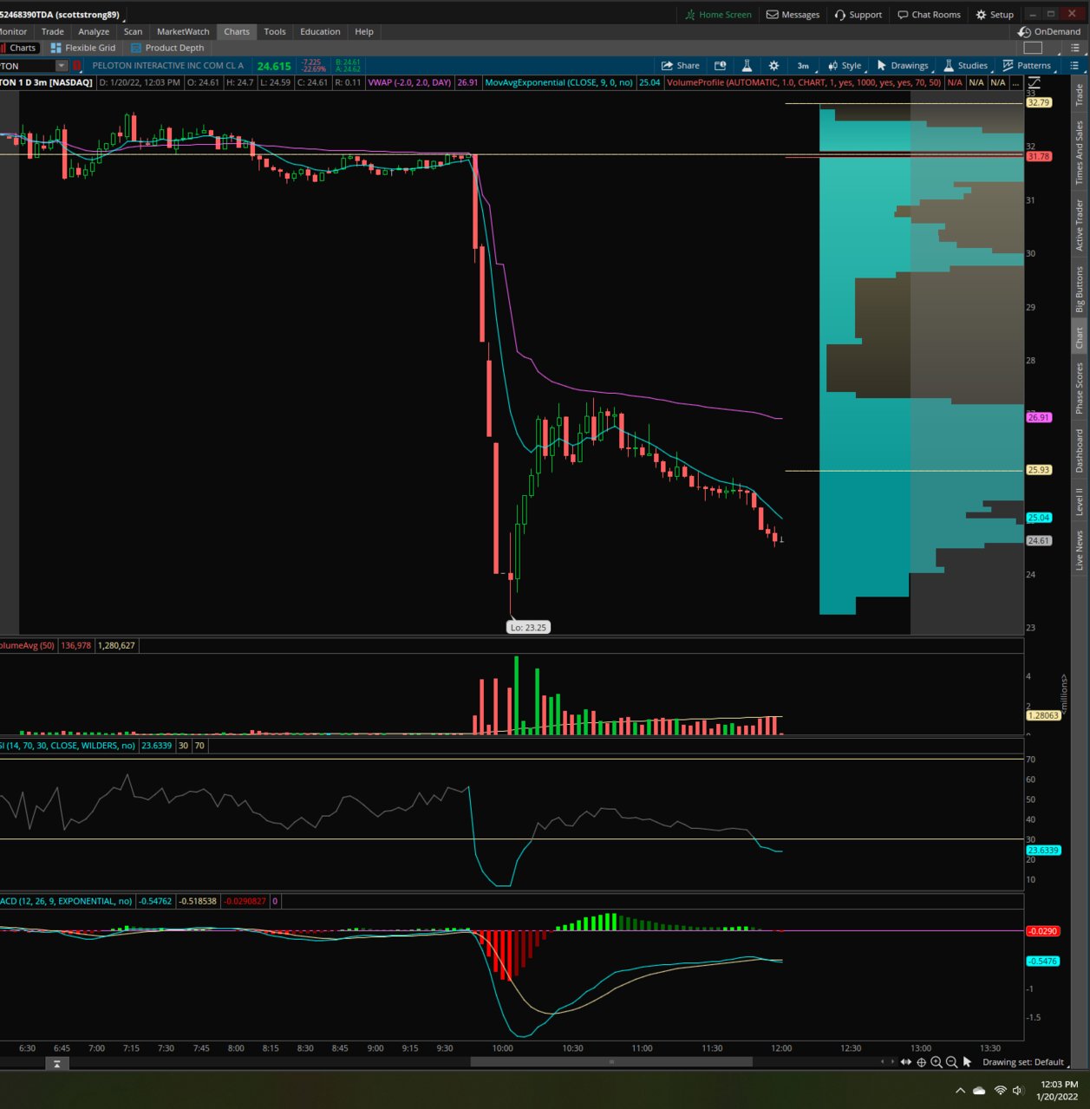Open the volume speaker tray icon
This screenshot has width=1090, height=1109.
[x=1018, y=1090]
